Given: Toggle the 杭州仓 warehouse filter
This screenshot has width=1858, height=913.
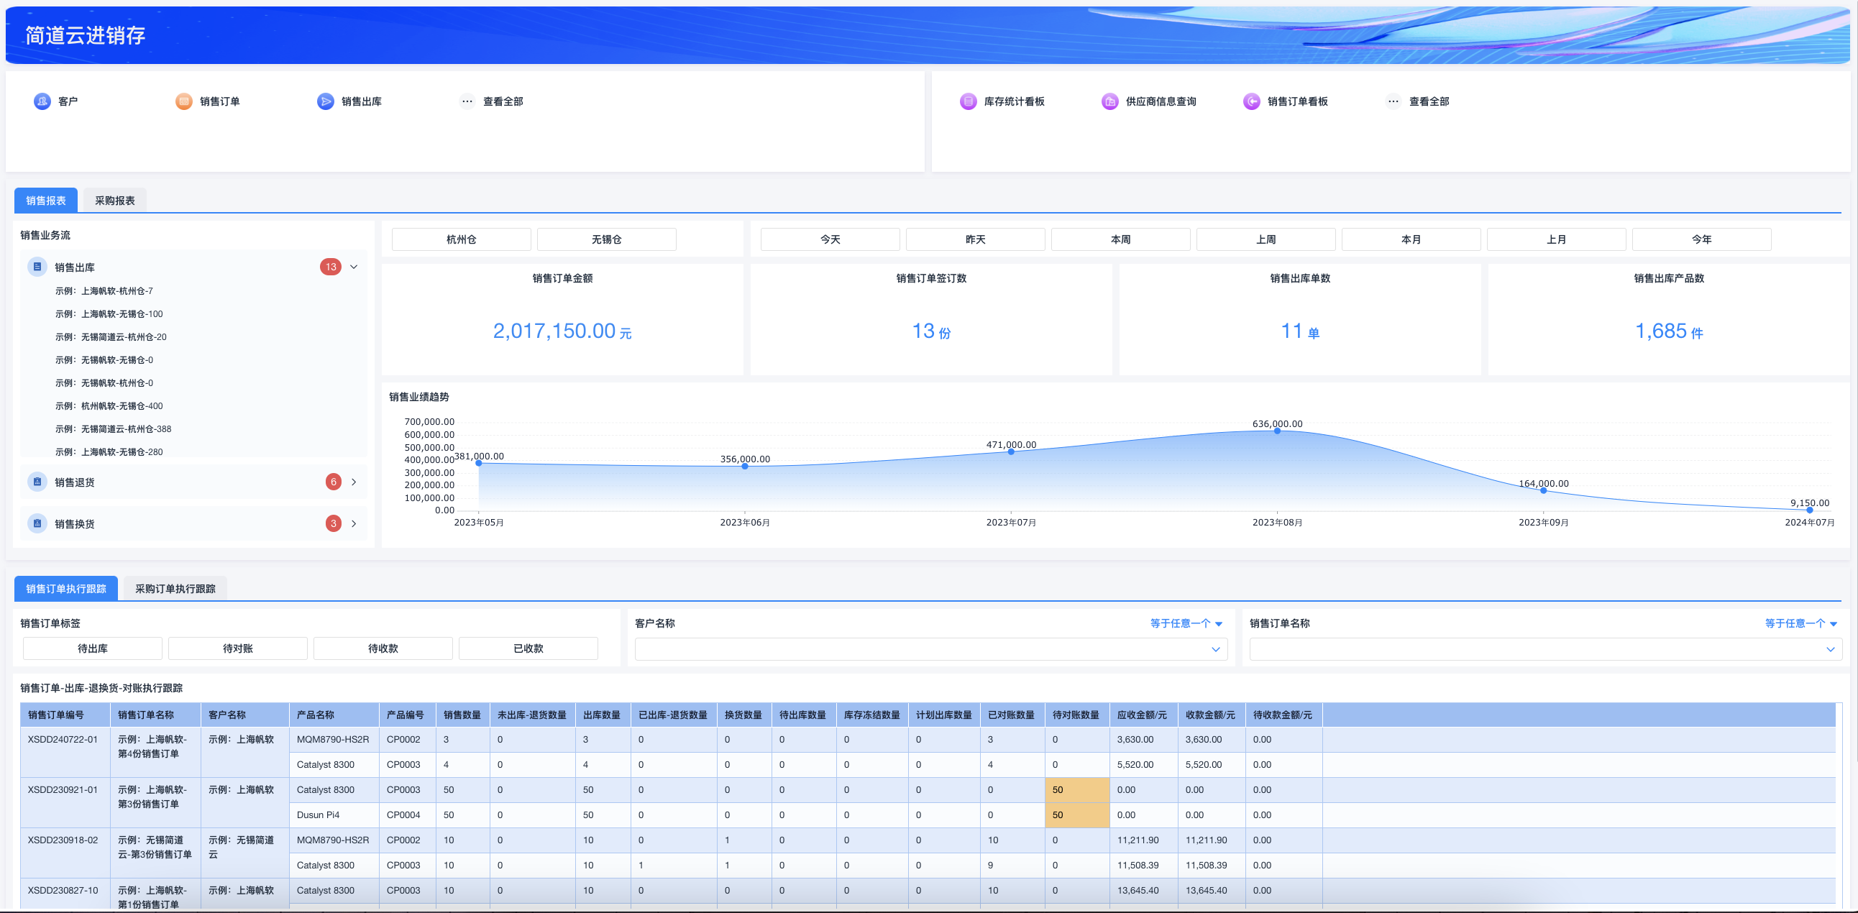Looking at the screenshot, I should (461, 239).
